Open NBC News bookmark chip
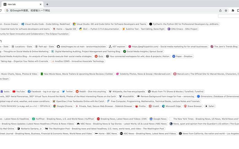This screenshot has height=149, width=239. click(122, 124)
